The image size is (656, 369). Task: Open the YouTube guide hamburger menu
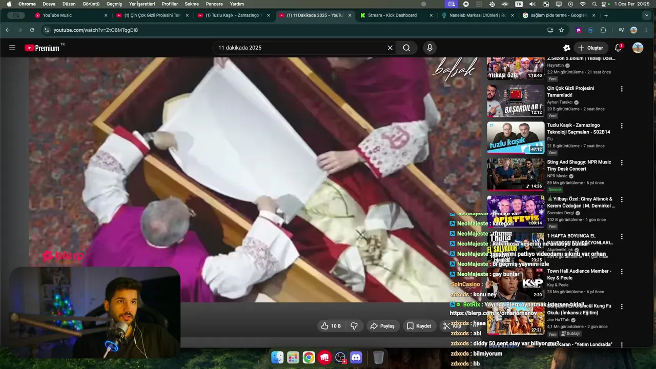pyautogui.click(x=12, y=48)
